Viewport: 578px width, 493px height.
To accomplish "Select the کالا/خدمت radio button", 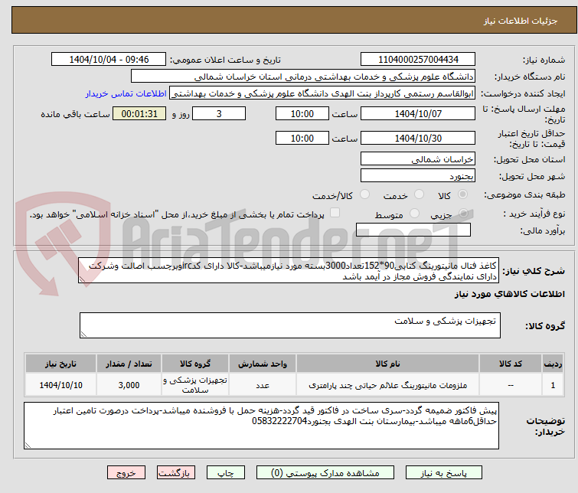I will coord(364,194).
